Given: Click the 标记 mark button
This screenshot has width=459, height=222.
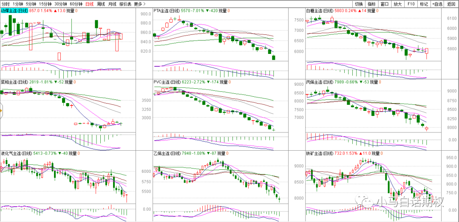Looking at the screenshot, I should click(x=424, y=4).
